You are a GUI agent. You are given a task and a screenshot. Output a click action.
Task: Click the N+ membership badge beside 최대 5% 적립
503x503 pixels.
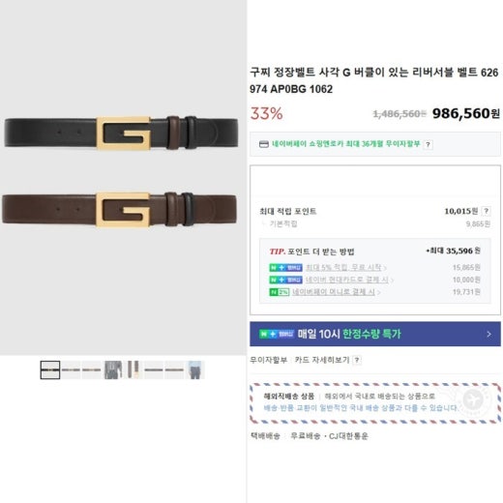(x=285, y=268)
